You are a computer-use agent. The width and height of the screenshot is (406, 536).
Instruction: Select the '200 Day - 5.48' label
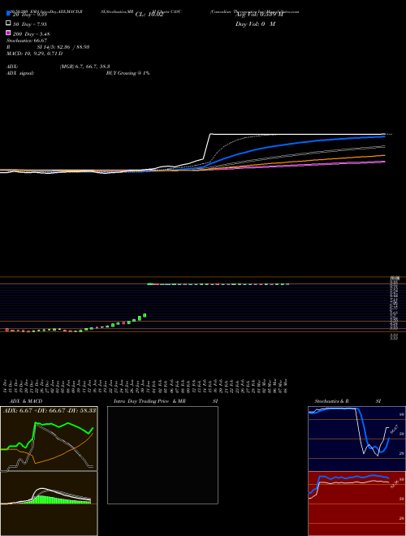[x=32, y=34]
